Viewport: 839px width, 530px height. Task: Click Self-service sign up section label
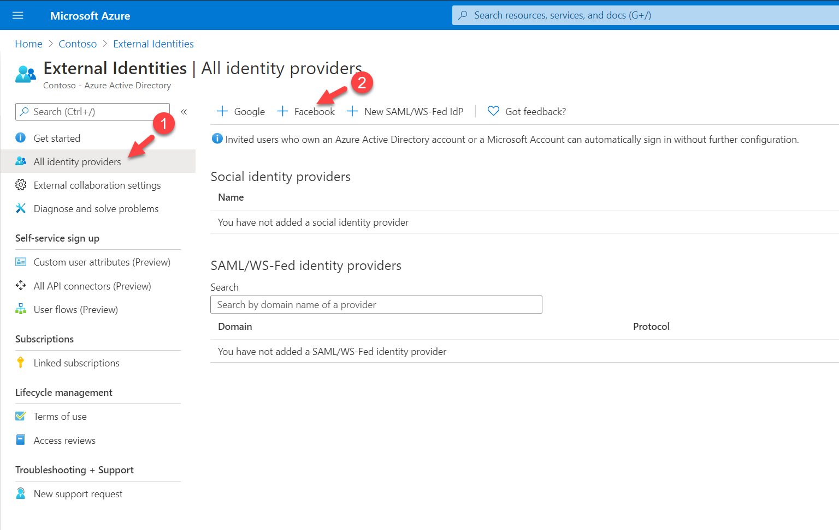[57, 238]
